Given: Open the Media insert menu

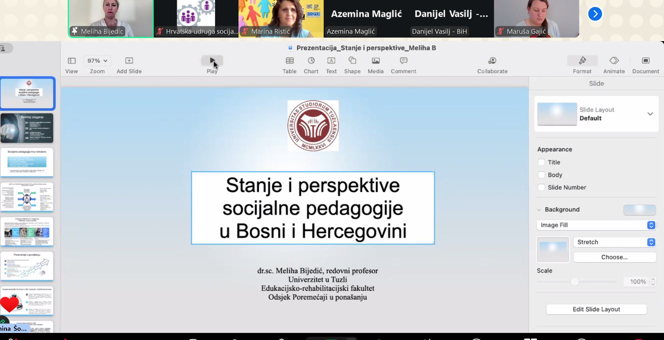Looking at the screenshot, I should [x=375, y=61].
